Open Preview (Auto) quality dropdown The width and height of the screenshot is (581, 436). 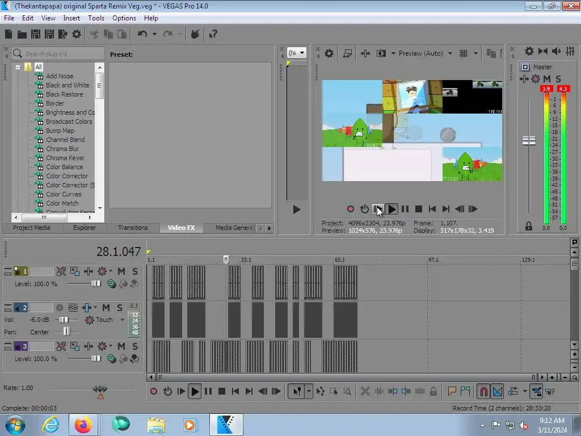pos(426,53)
